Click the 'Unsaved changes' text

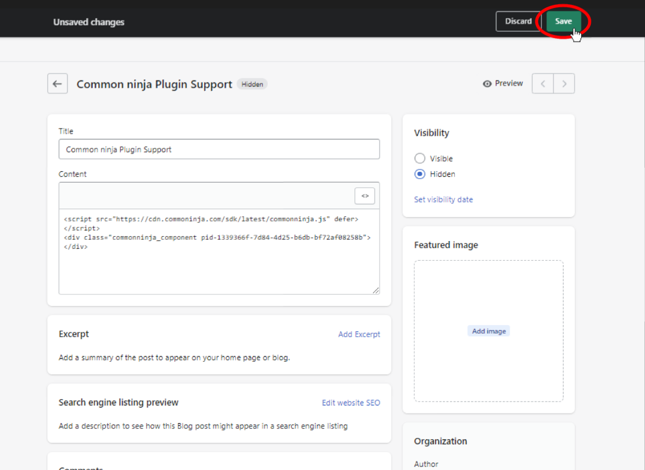(x=89, y=22)
